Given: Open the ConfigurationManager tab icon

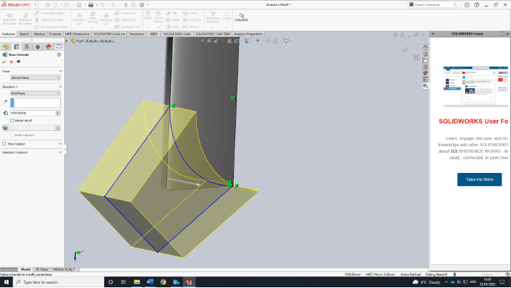Looking at the screenshot, I should tap(27, 47).
